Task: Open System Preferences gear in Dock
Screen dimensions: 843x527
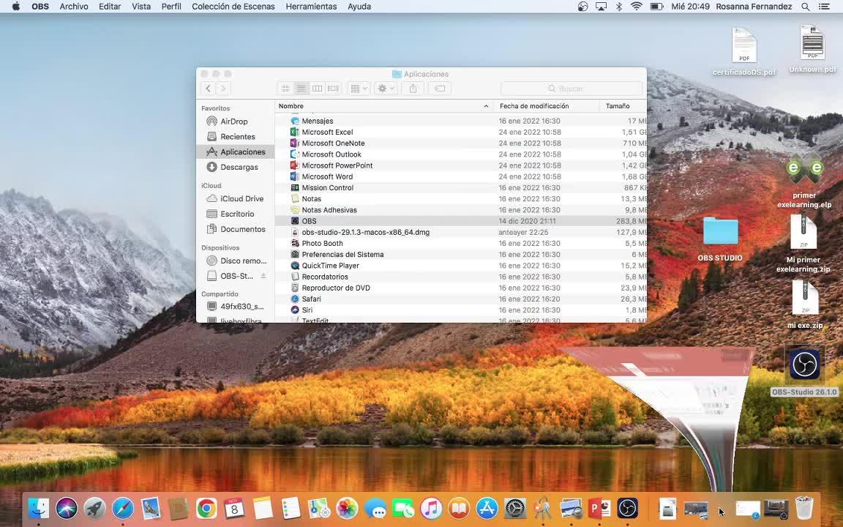Action: (x=515, y=508)
